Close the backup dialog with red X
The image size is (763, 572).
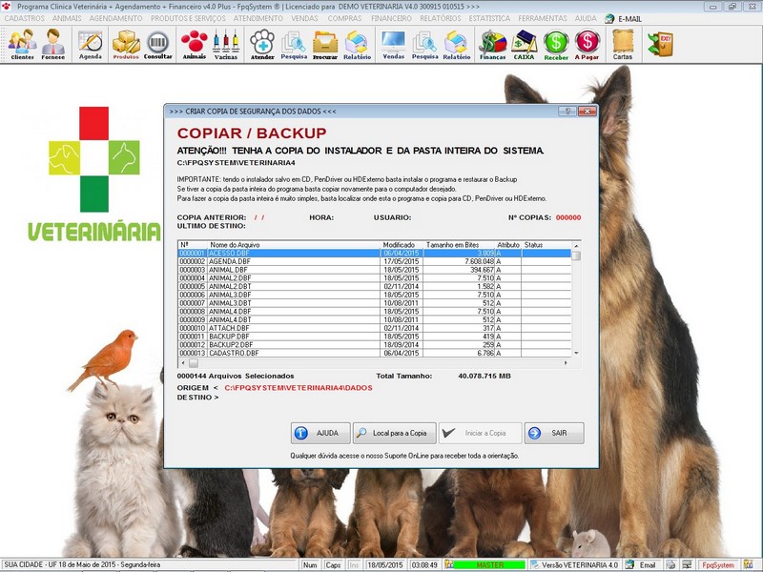point(588,111)
